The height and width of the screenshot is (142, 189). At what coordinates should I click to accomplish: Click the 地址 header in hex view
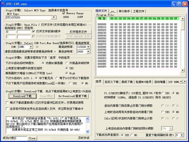coord(102,19)
